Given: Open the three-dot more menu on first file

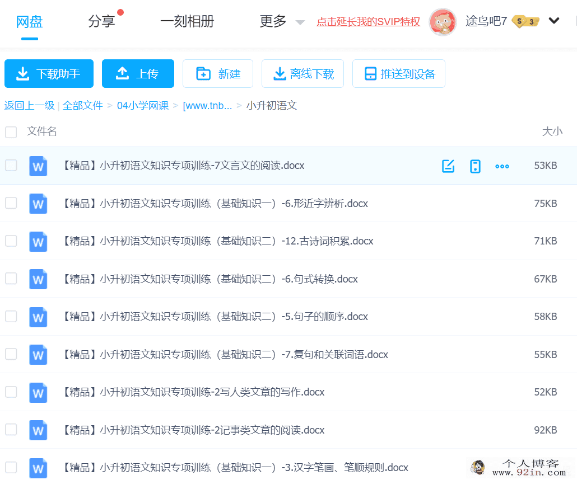Looking at the screenshot, I should tap(502, 167).
